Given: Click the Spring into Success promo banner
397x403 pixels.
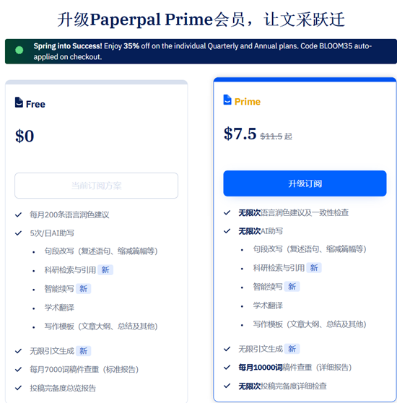Looking at the screenshot, I should (x=201, y=51).
